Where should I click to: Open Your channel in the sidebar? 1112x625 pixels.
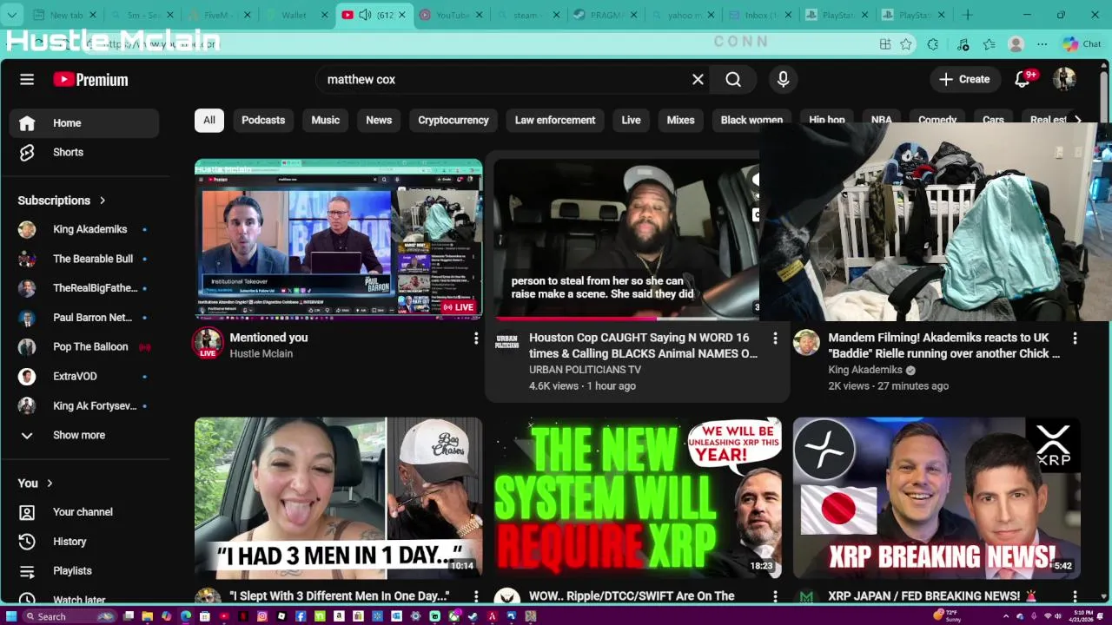pos(84,511)
